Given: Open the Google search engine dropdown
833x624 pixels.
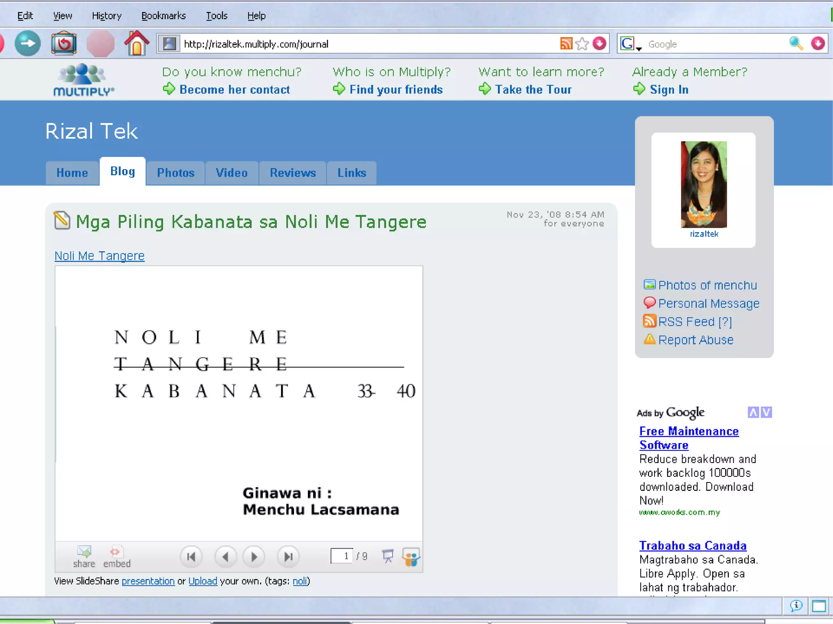Looking at the screenshot, I should [x=630, y=44].
